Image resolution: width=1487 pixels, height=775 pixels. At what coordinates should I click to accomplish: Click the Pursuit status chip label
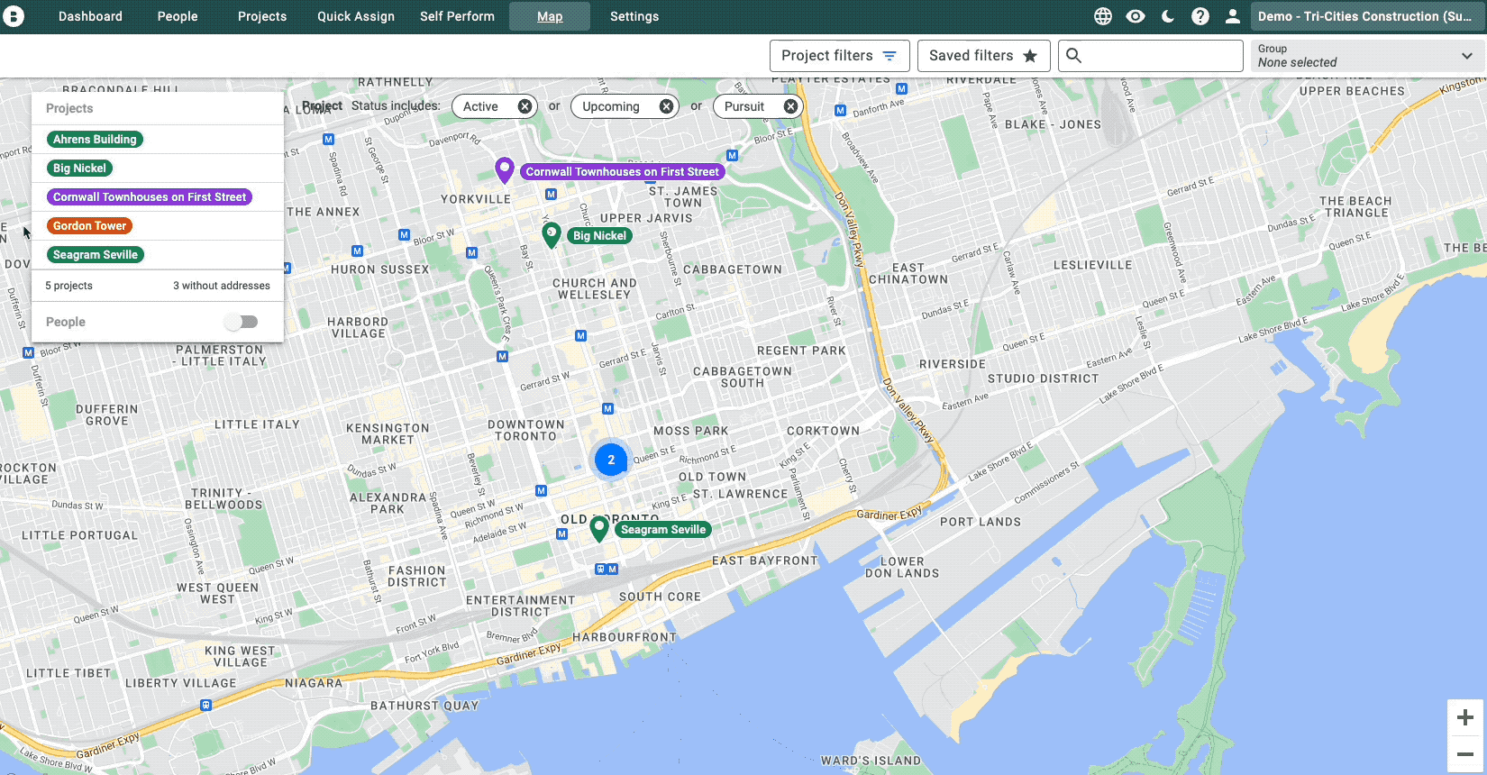(744, 106)
